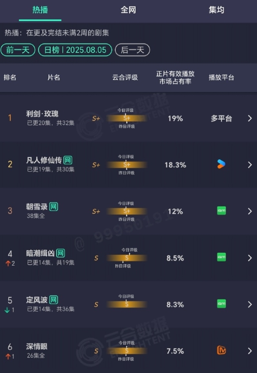This screenshot has width=257, height=373.
Task: Expand 凡人修仙传 row chevron
Action: pyautogui.click(x=250, y=165)
